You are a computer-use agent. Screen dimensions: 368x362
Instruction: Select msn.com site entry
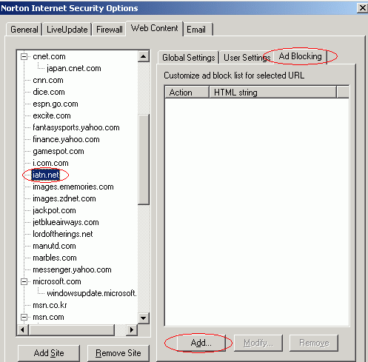pos(48,317)
